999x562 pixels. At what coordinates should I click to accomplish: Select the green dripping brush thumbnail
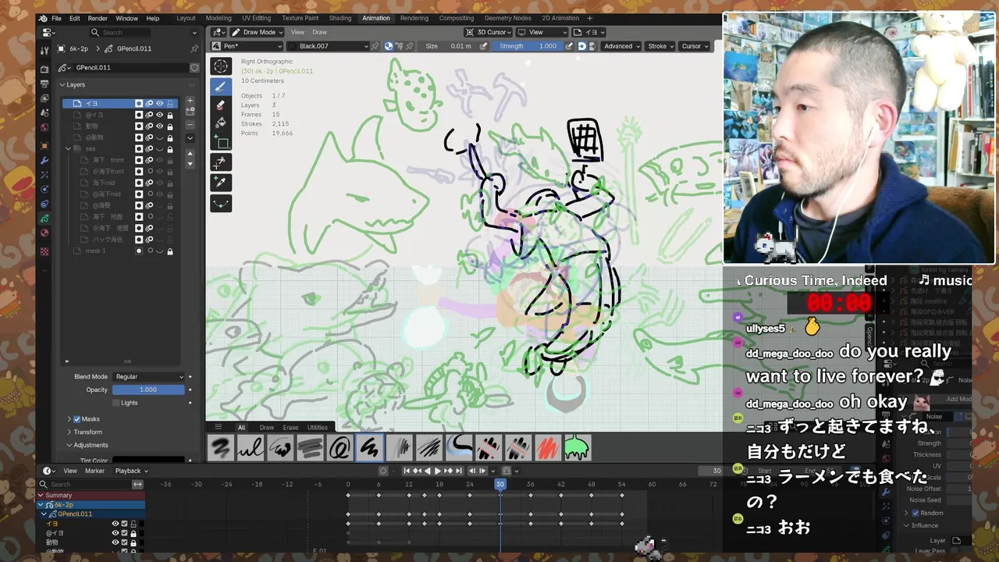click(578, 447)
